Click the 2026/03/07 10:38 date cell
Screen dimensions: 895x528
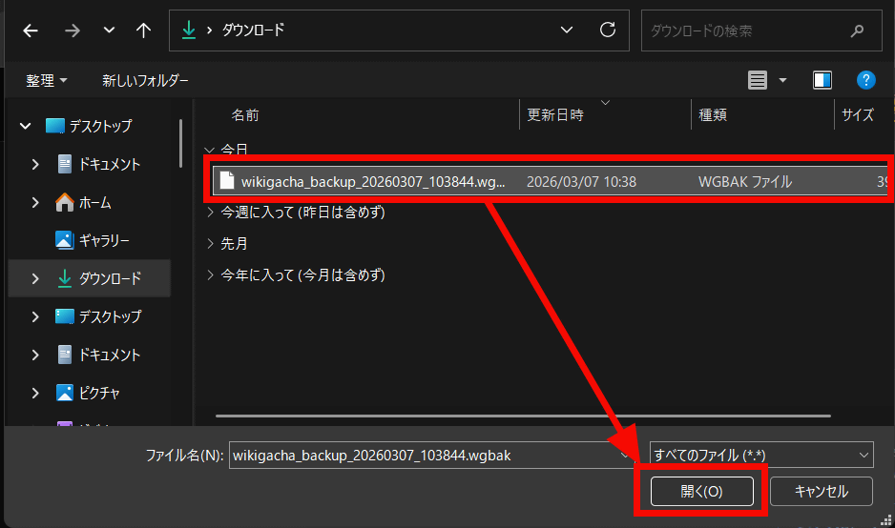(581, 182)
